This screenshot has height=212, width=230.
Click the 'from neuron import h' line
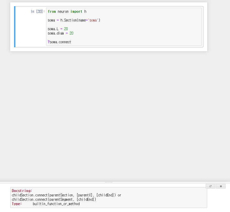67,12
